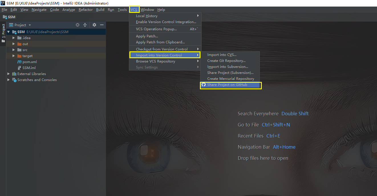Screen dimensions: 377x196
Task: Click the SSM.iml module file icon
Action: coord(19,68)
